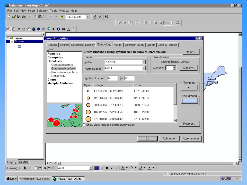247x185 pixels.
Task: Activate the Identify info tool
Action: 58,29
